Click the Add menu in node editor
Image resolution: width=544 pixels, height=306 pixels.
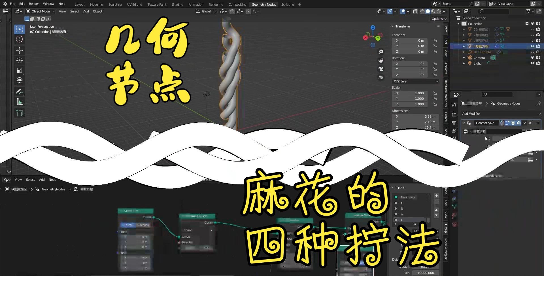pos(42,180)
